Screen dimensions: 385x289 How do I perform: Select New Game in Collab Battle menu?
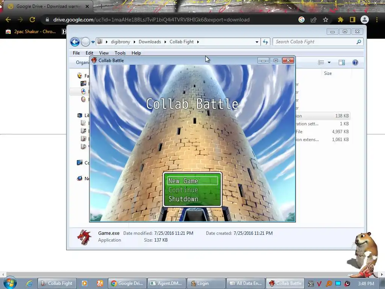[192, 181]
